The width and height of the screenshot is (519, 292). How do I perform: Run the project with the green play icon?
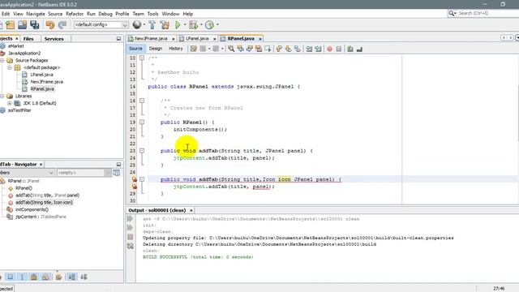(178, 25)
